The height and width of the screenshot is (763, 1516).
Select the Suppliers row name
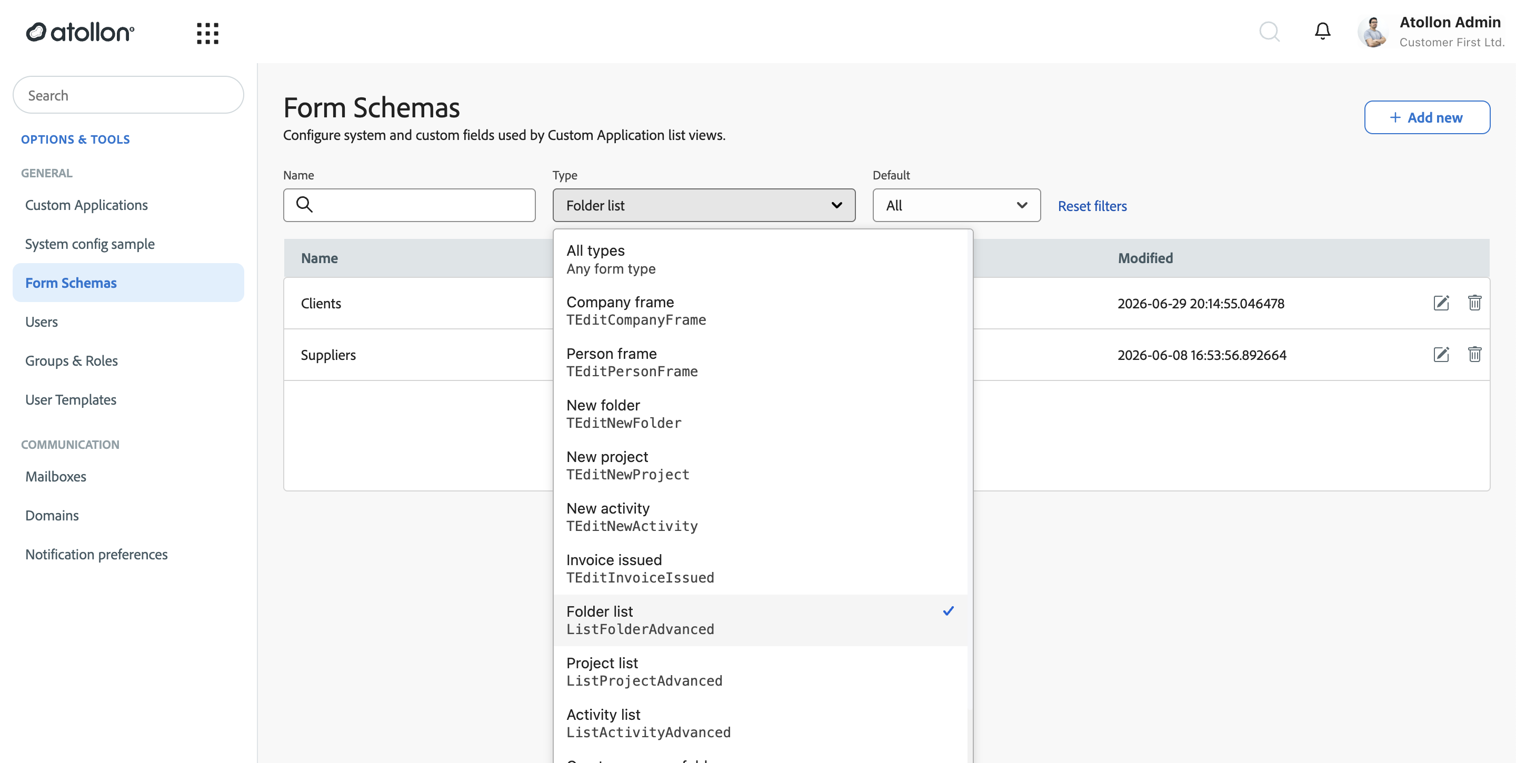(328, 355)
